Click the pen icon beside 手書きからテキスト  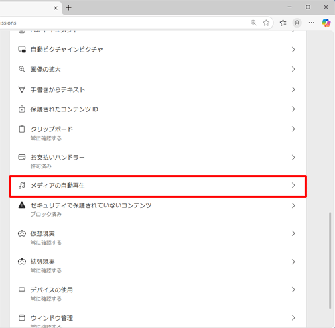(22, 89)
